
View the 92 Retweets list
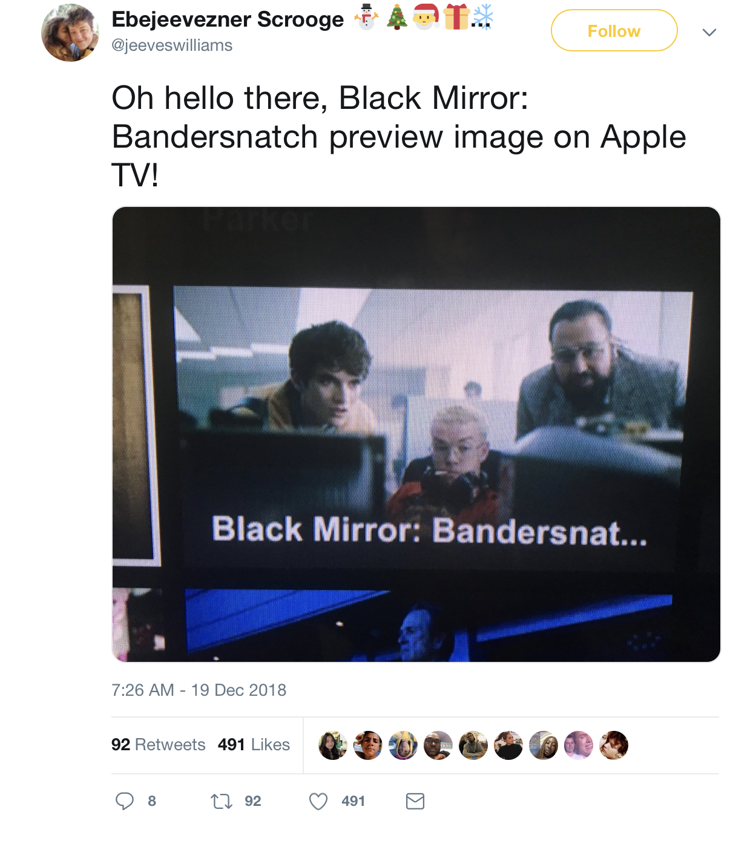click(159, 744)
